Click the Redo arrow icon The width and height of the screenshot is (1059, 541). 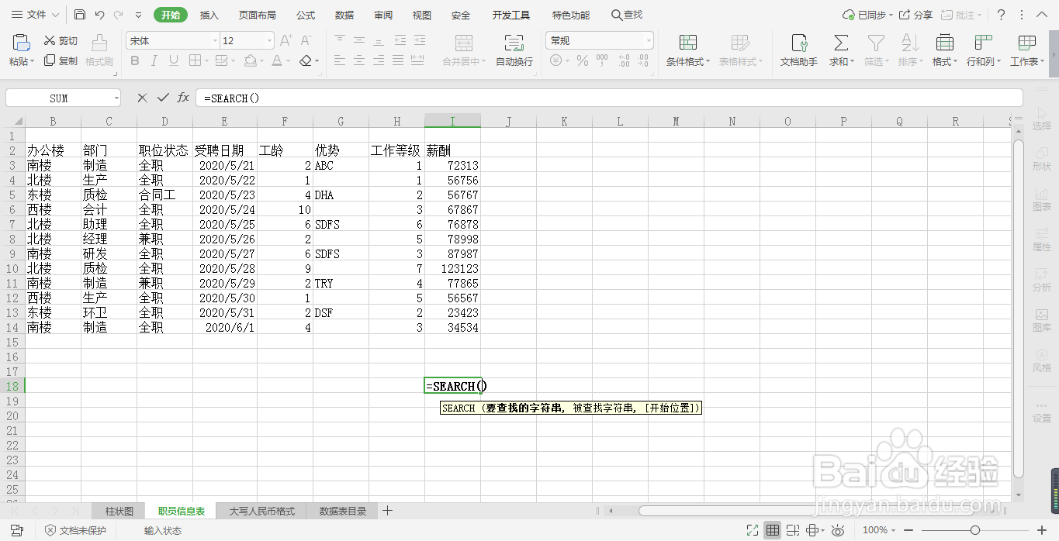(x=118, y=15)
